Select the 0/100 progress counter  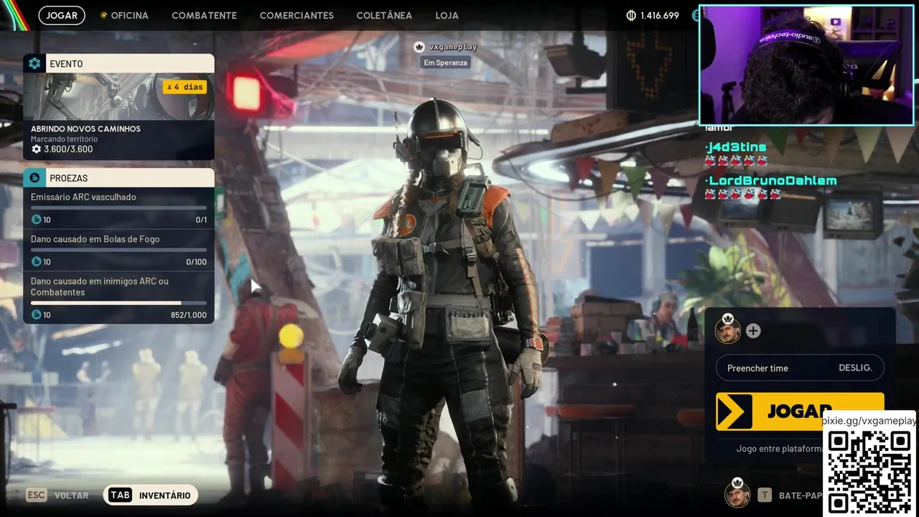pyautogui.click(x=196, y=262)
